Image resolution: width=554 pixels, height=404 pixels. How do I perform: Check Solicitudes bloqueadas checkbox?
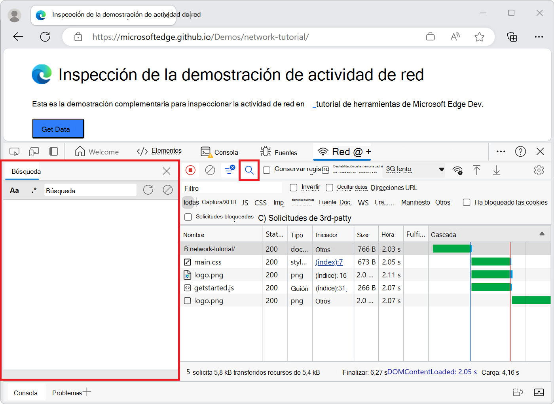188,217
